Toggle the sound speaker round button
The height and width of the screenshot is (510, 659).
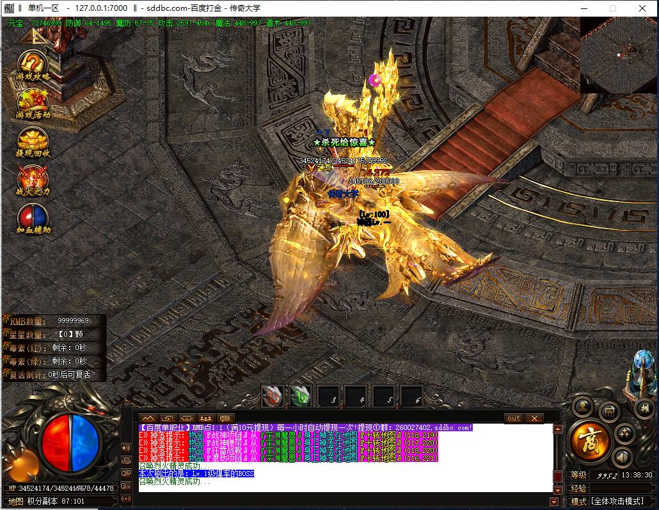pyautogui.click(x=623, y=457)
